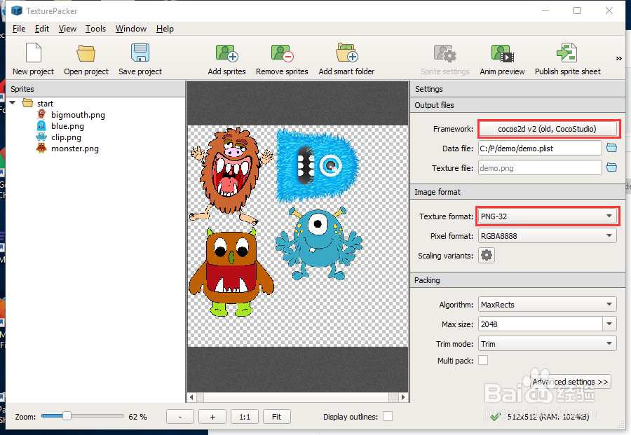Select blue.png in Sprites list
Screen dimensions: 631x435
tap(67, 126)
